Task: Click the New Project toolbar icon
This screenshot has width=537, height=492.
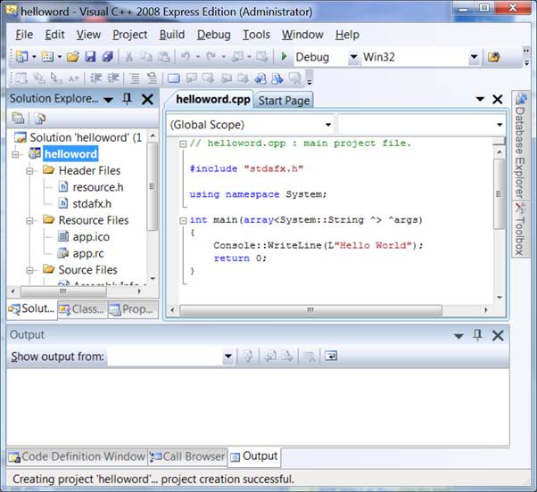Action: (22, 56)
